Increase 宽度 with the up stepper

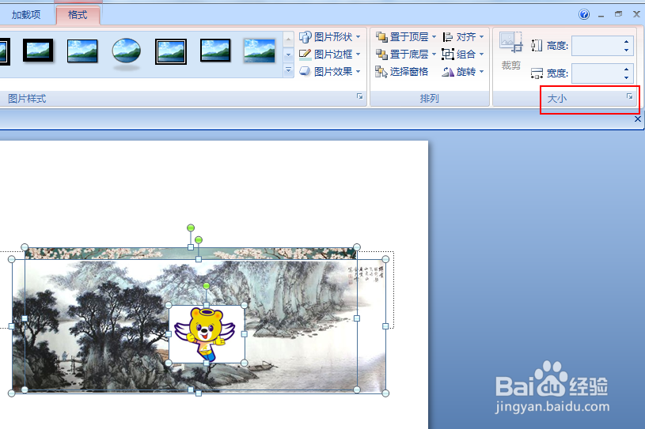(x=626, y=69)
